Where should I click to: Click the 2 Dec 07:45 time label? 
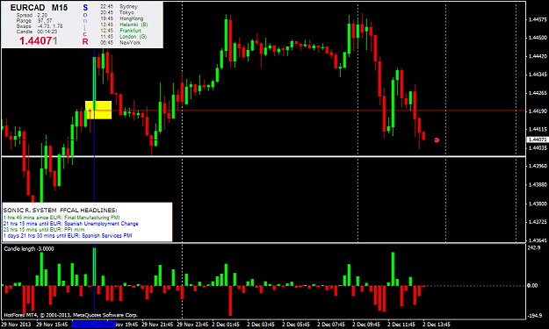tap(331, 325)
